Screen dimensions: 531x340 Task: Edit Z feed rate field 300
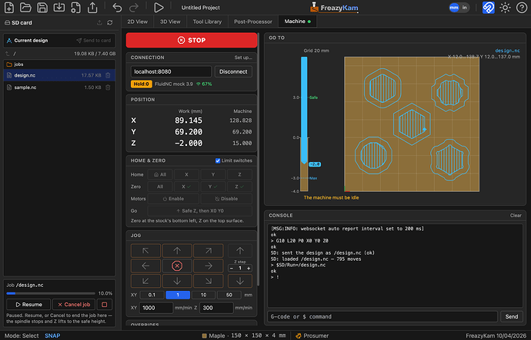216,308
